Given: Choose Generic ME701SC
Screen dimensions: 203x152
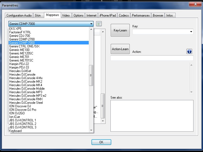Looking at the screenshot, I should pyautogui.click(x=49, y=60).
